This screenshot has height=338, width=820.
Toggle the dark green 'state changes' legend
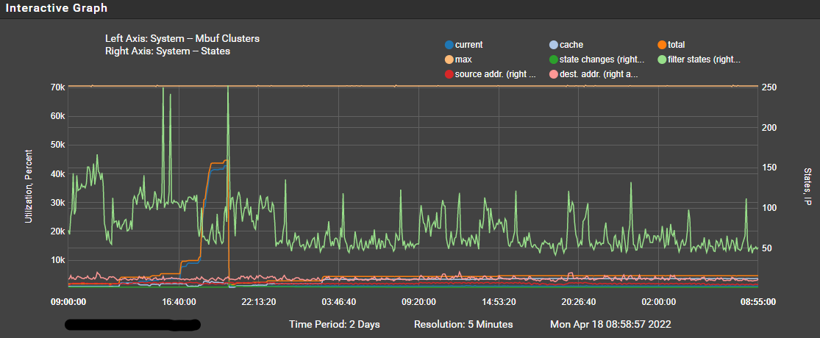pyautogui.click(x=553, y=60)
